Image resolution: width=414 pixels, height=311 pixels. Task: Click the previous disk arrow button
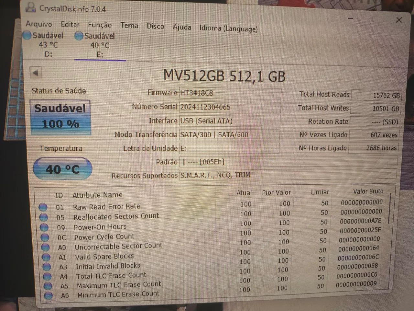36,73
